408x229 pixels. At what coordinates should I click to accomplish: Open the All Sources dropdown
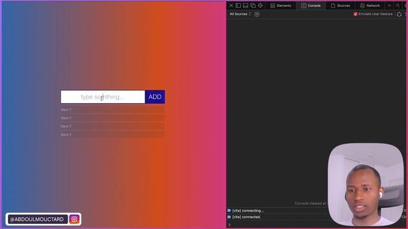pyautogui.click(x=240, y=14)
